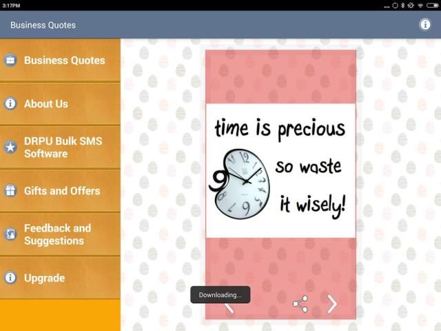The image size is (441, 331).
Task: Open info from top-right header icon
Action: (425, 25)
